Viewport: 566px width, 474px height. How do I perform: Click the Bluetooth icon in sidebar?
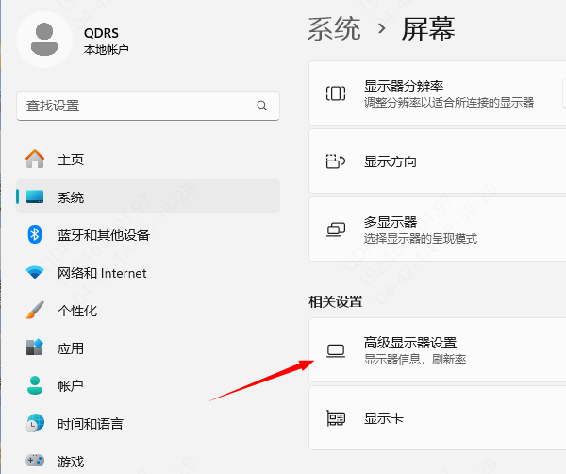point(35,234)
